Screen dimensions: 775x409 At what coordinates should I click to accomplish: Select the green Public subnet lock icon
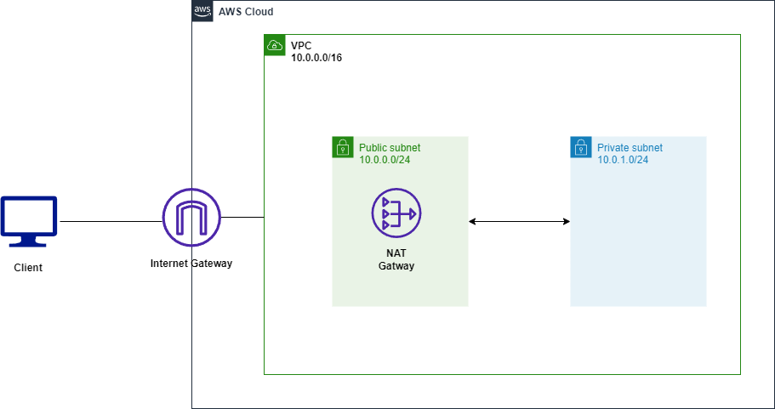coord(343,147)
